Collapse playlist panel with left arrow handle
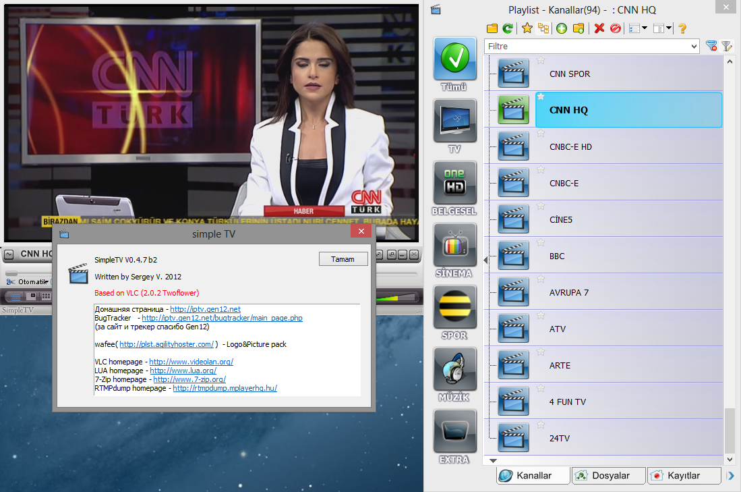Viewport: 741px width, 492px height. click(485, 260)
